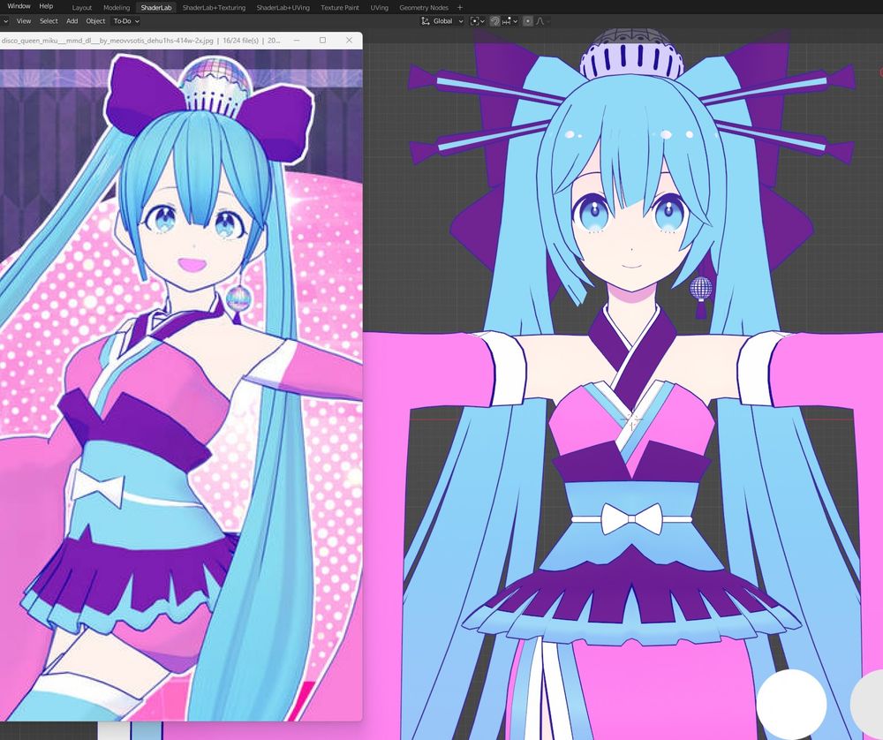Close the disco_queen_miku image viewer window
The image size is (883, 740).
[x=349, y=40]
